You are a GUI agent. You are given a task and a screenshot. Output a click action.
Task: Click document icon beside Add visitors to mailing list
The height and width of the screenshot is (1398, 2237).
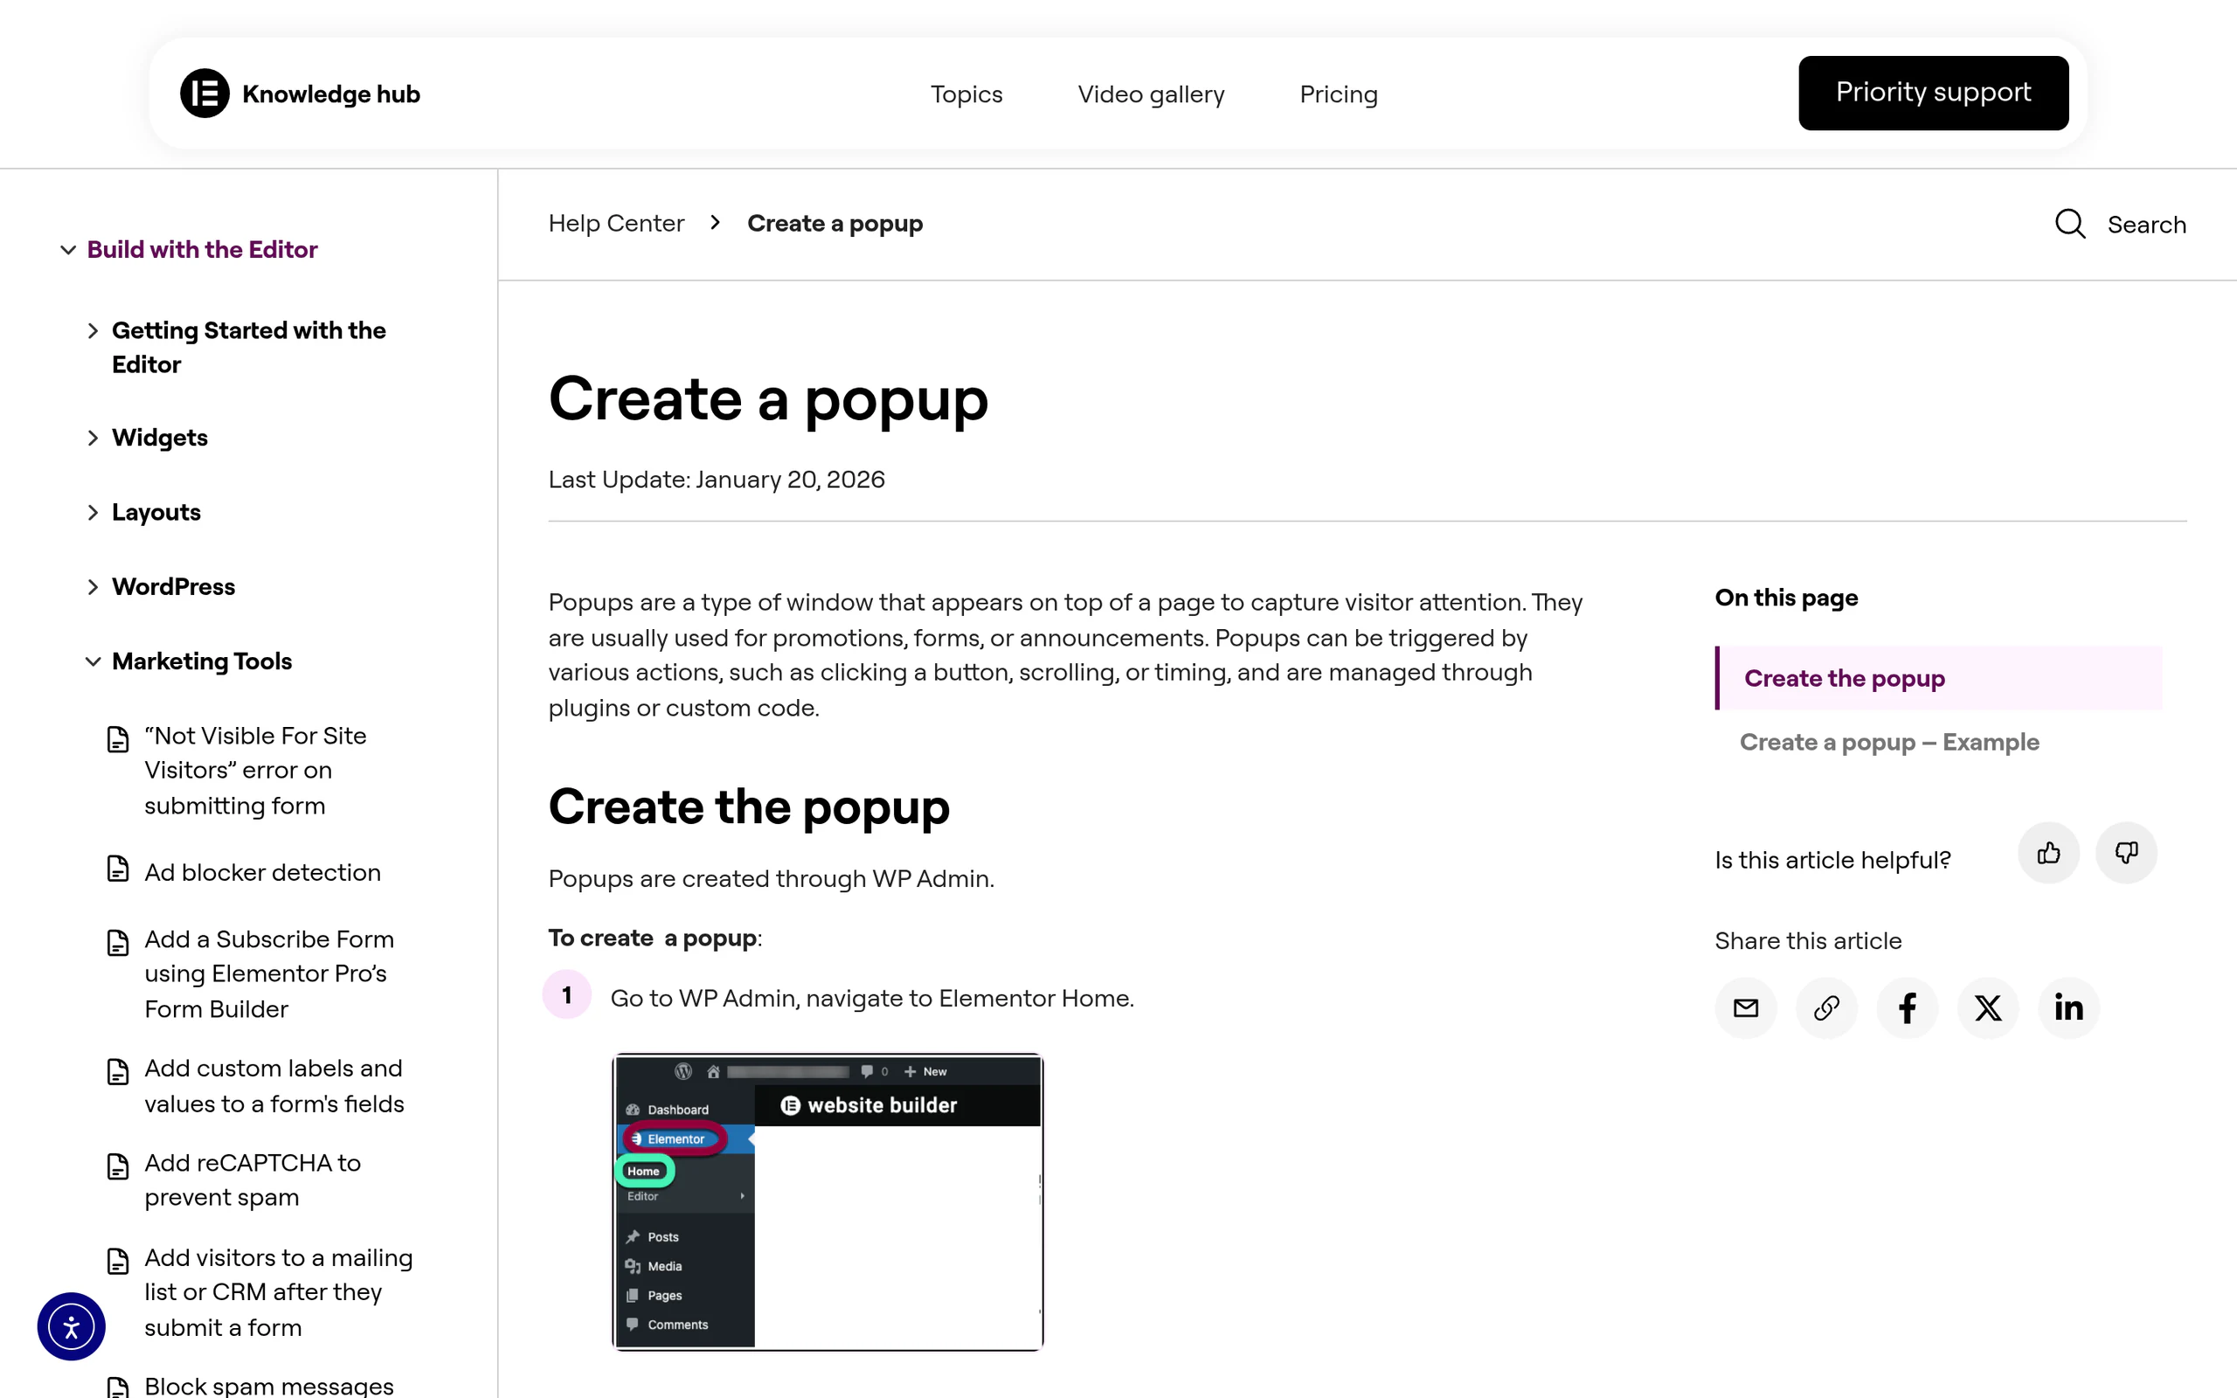pyautogui.click(x=118, y=1262)
